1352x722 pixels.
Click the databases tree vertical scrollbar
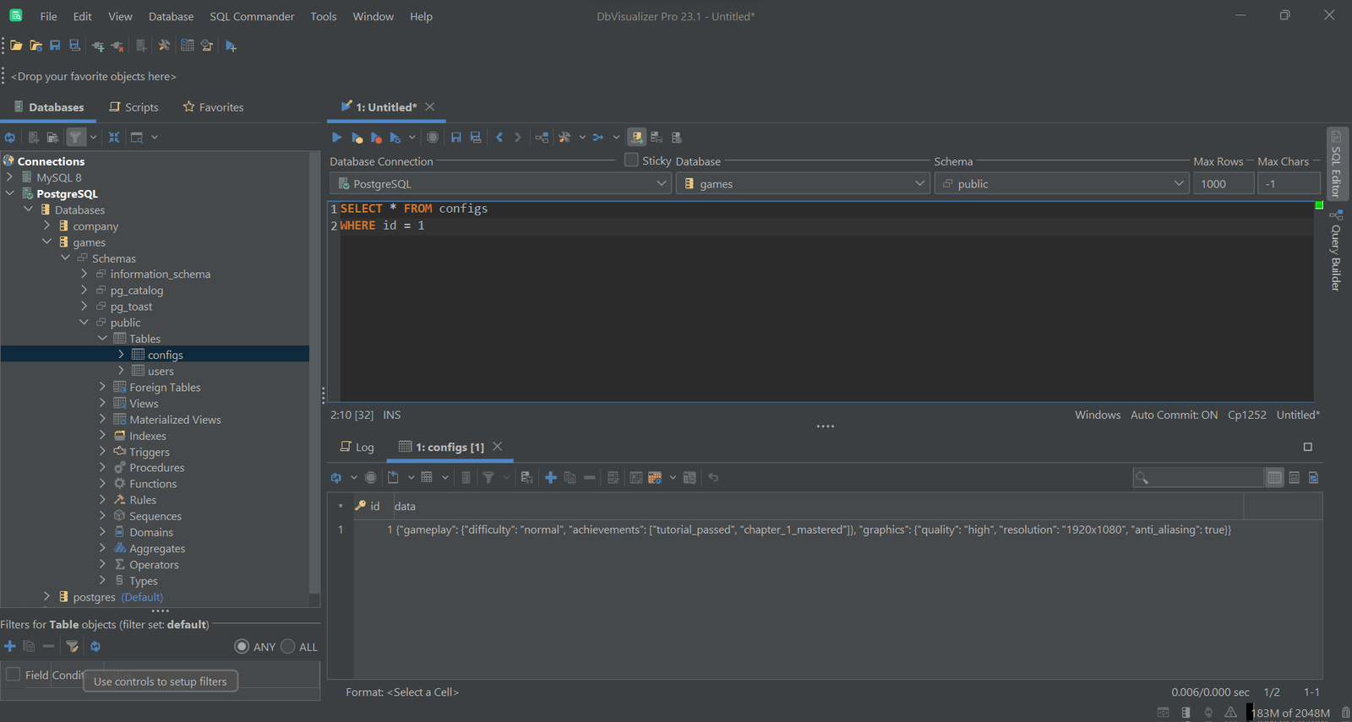tap(314, 372)
